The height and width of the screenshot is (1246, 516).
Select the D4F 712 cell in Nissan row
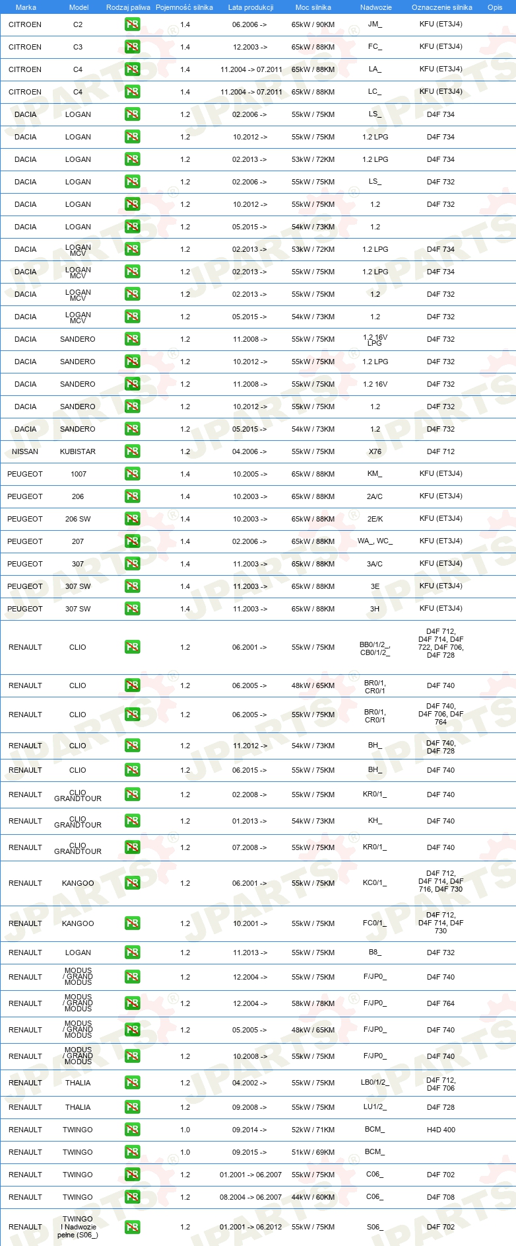coord(441,451)
